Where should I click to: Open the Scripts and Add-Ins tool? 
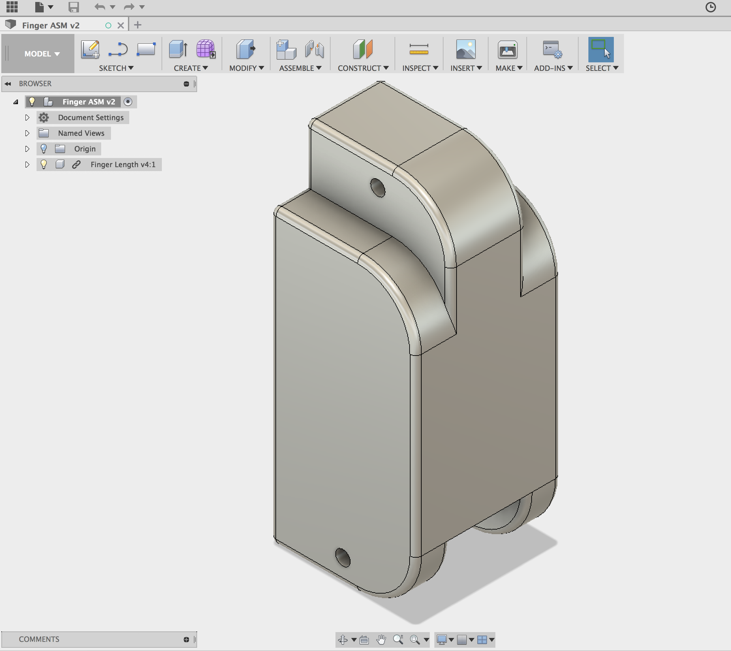pyautogui.click(x=552, y=49)
